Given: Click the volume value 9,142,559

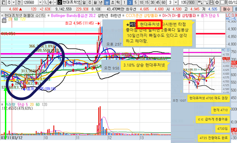Looking at the screenshot, I should pos(63,9).
